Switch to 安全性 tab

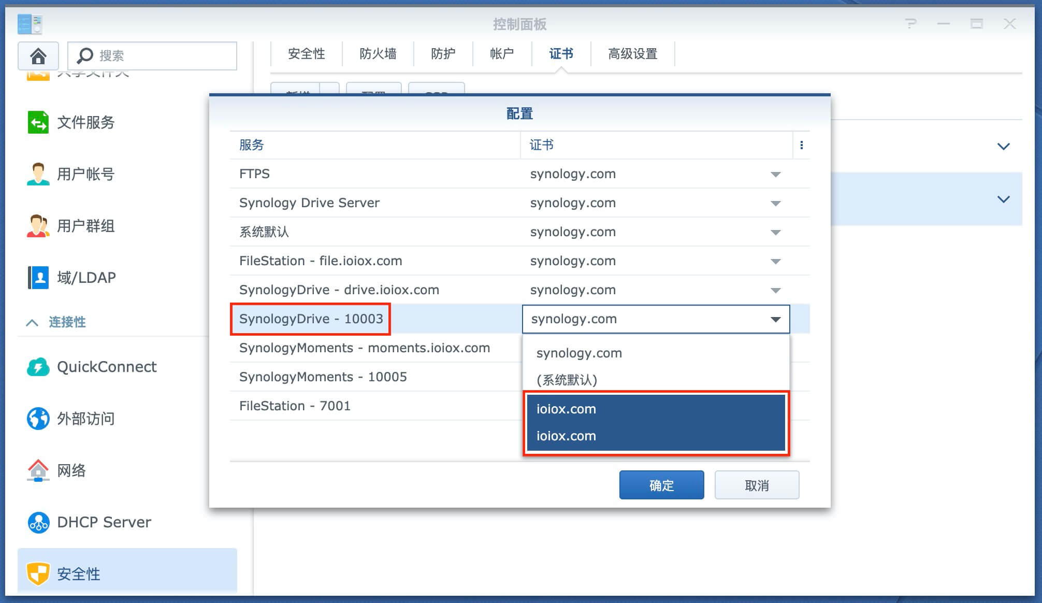pos(306,54)
